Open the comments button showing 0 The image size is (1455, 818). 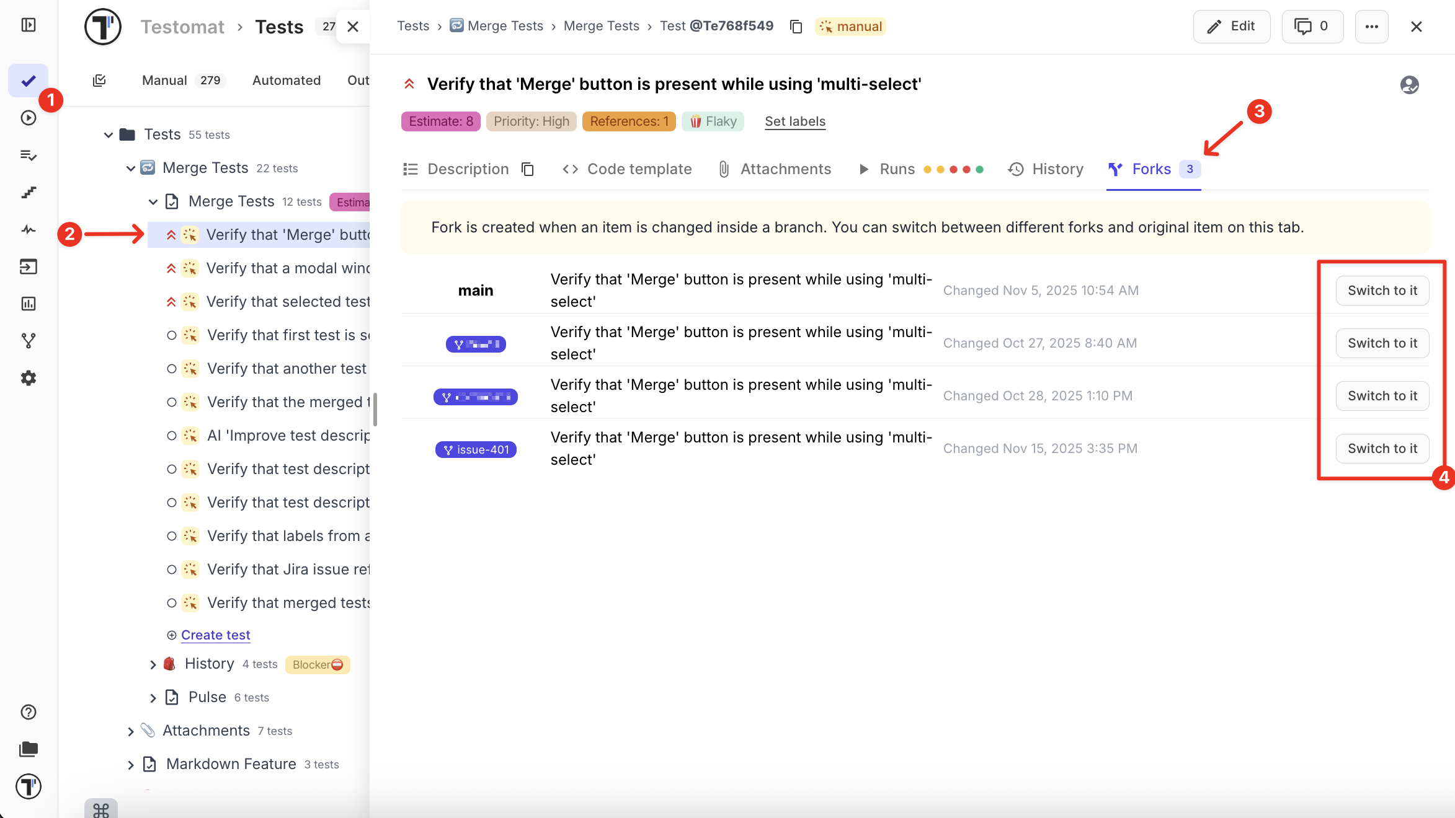[x=1312, y=27]
